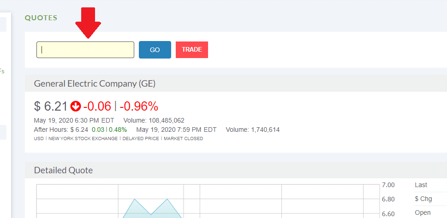This screenshot has width=447, height=218.
Task: Click the blue GO button
Action: click(155, 50)
